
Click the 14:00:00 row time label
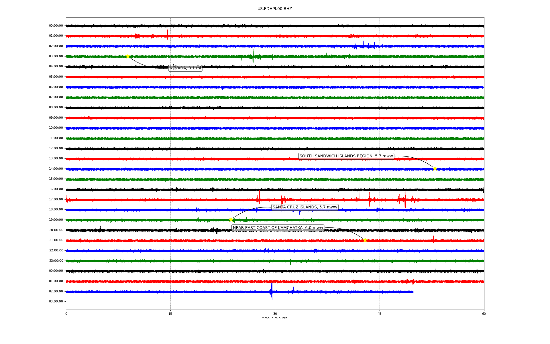point(56,169)
